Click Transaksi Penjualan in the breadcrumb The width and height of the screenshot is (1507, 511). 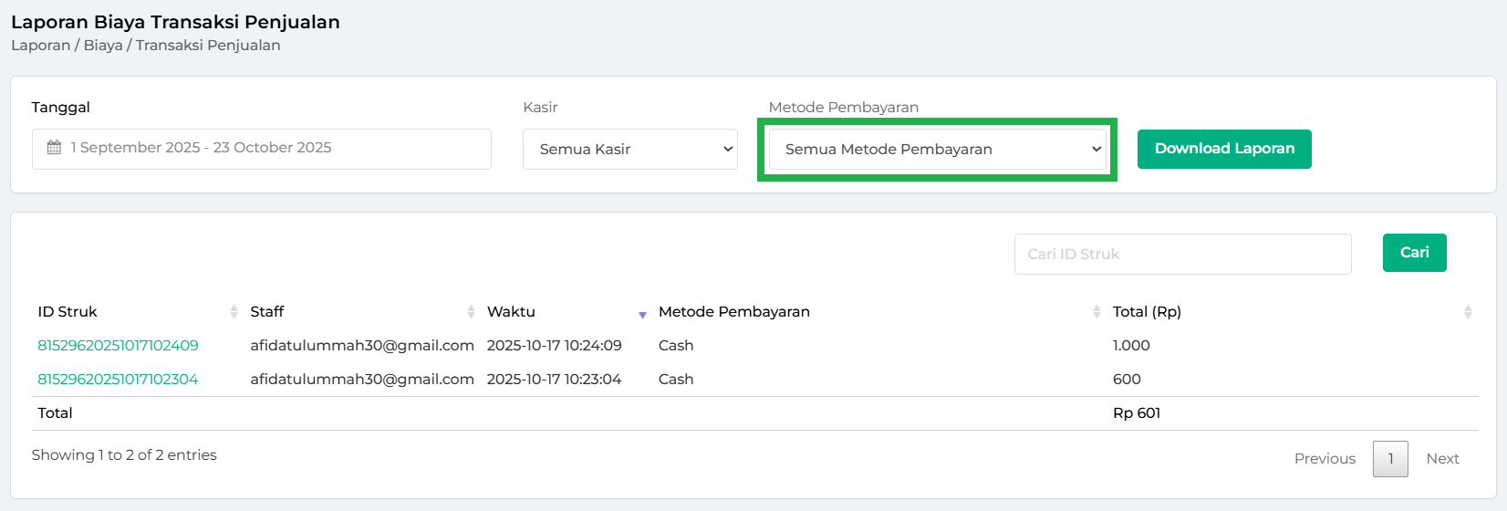click(208, 46)
